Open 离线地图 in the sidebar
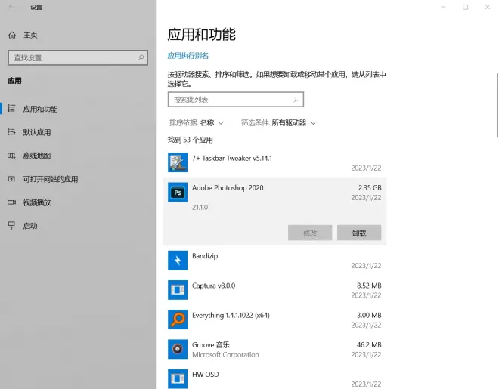The width and height of the screenshot is (499, 389). (x=78, y=156)
